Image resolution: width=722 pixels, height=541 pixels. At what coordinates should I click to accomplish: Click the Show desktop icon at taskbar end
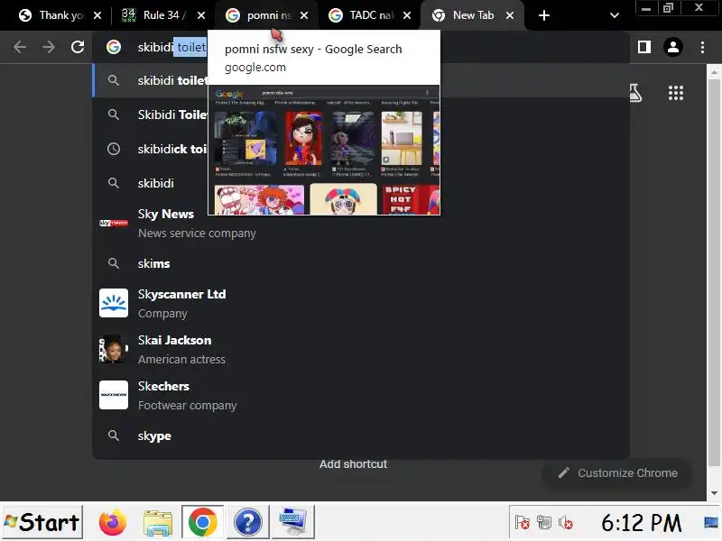tap(711, 523)
